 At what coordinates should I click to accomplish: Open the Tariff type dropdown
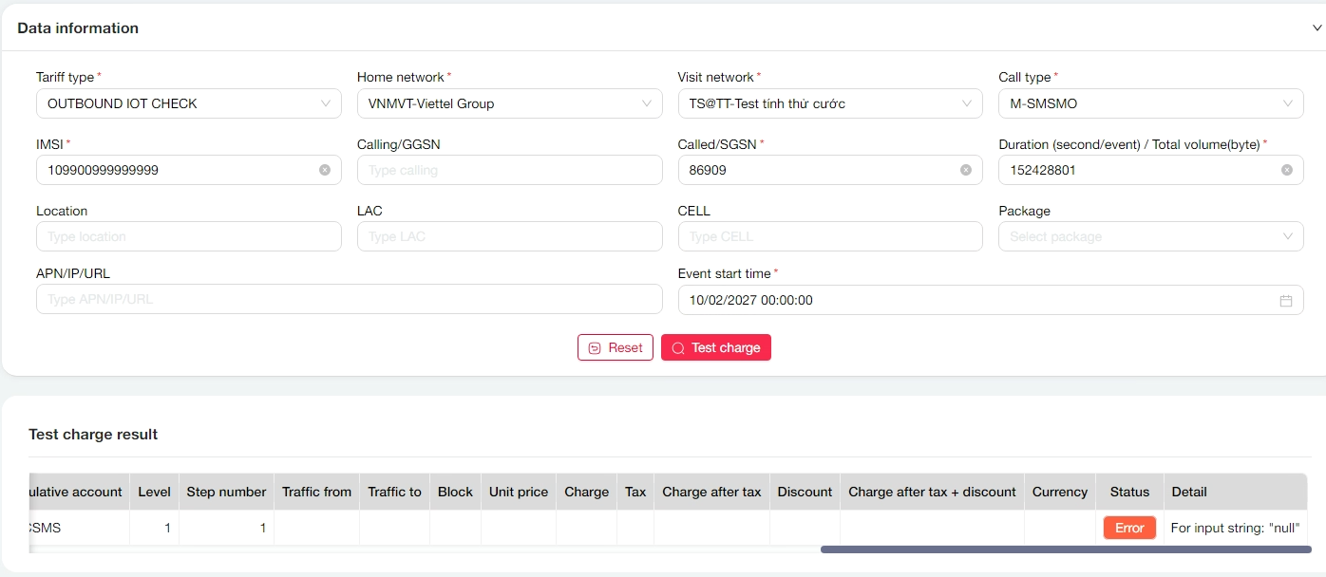[x=188, y=103]
